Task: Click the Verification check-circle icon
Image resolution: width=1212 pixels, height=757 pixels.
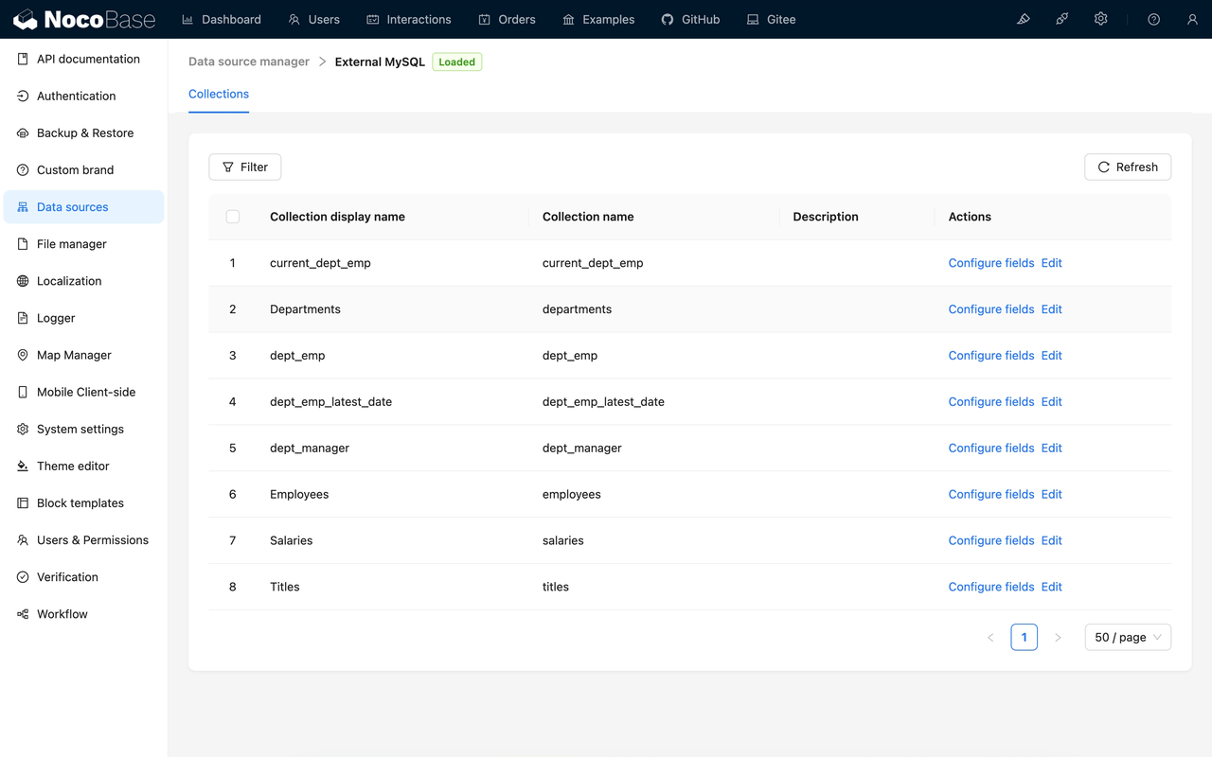Action: 23,577
